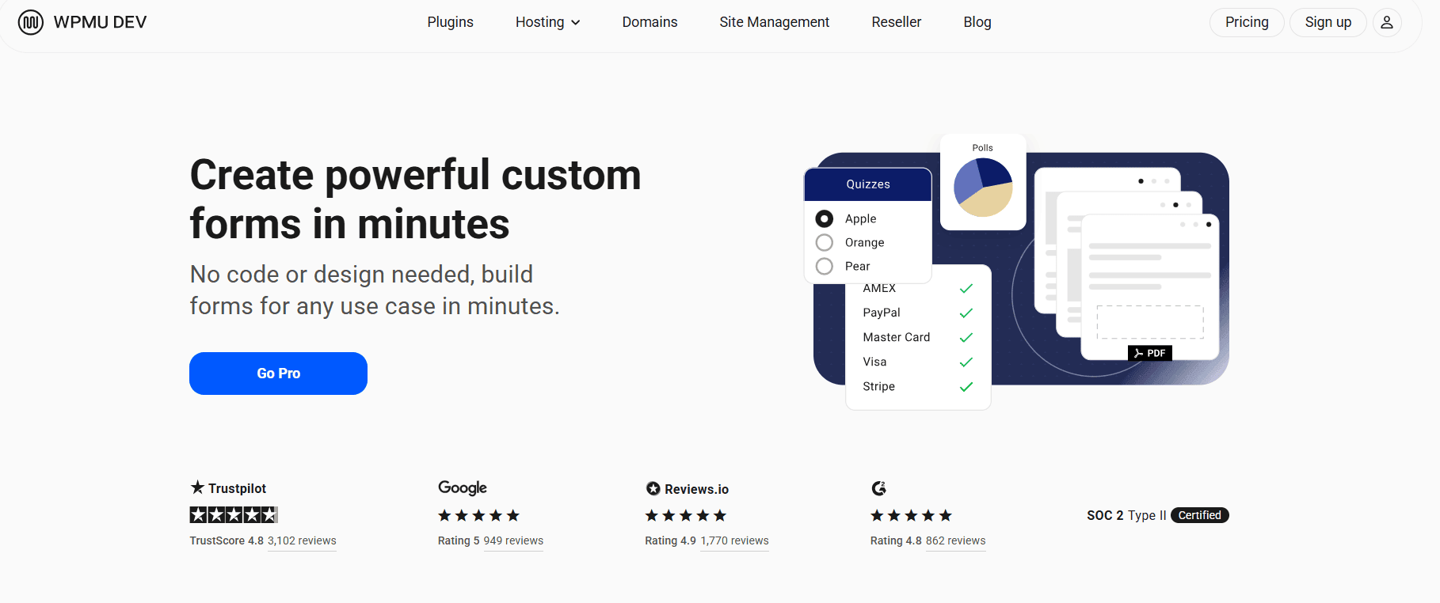Expand the Hosting dropdown menu
Image resolution: width=1440 pixels, height=603 pixels.
pos(548,22)
